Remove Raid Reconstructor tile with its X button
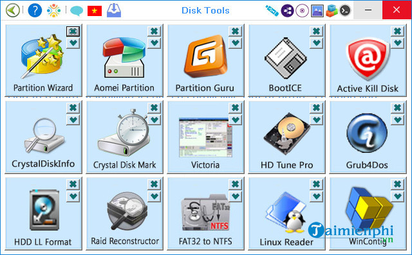Image resolution: width=412 pixels, height=255 pixels. click(x=154, y=184)
